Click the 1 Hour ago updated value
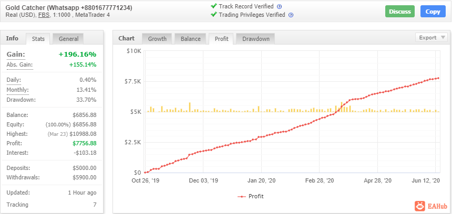This screenshot has width=452, height=214. pos(82,192)
